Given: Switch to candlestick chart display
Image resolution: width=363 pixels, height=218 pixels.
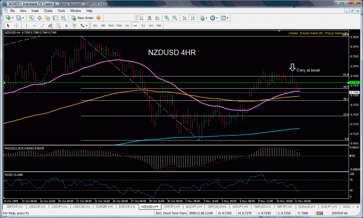Looking at the screenshot, I should (149, 18).
